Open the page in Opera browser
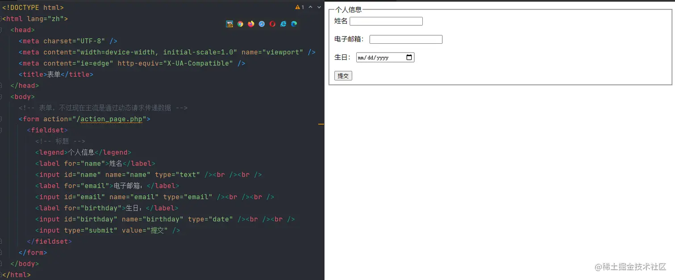The height and width of the screenshot is (280, 675). (x=272, y=24)
